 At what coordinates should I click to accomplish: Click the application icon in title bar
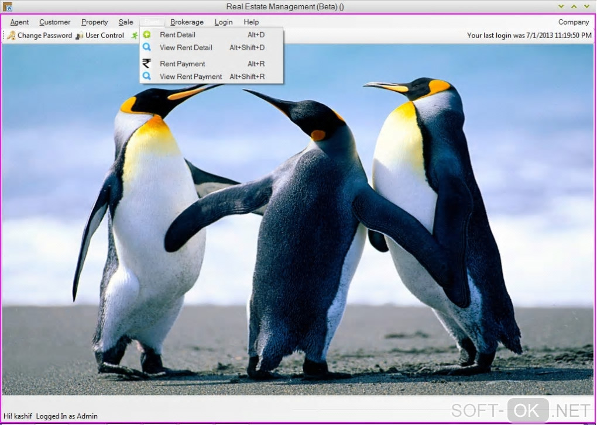[7, 6]
